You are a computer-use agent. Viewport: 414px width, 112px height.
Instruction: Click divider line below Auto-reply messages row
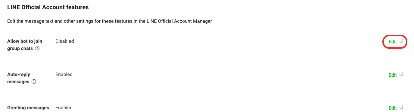pyautogui.click(x=206, y=95)
